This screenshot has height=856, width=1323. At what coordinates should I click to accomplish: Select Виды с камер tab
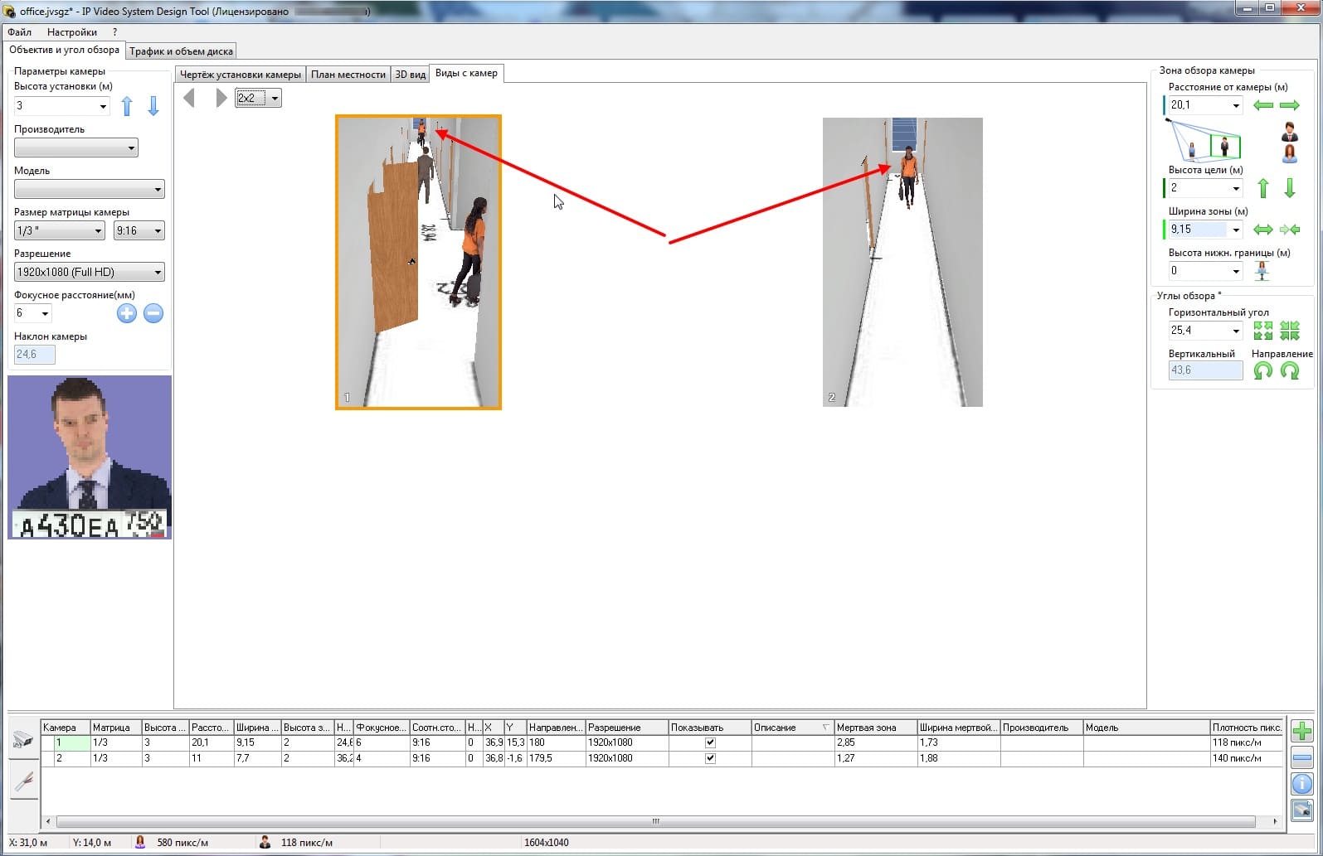pyautogui.click(x=466, y=73)
